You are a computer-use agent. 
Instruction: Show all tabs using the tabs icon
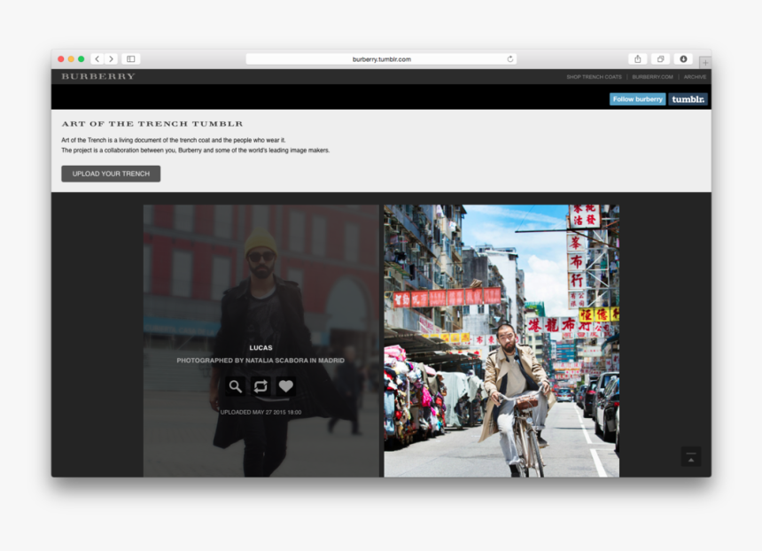coord(660,58)
